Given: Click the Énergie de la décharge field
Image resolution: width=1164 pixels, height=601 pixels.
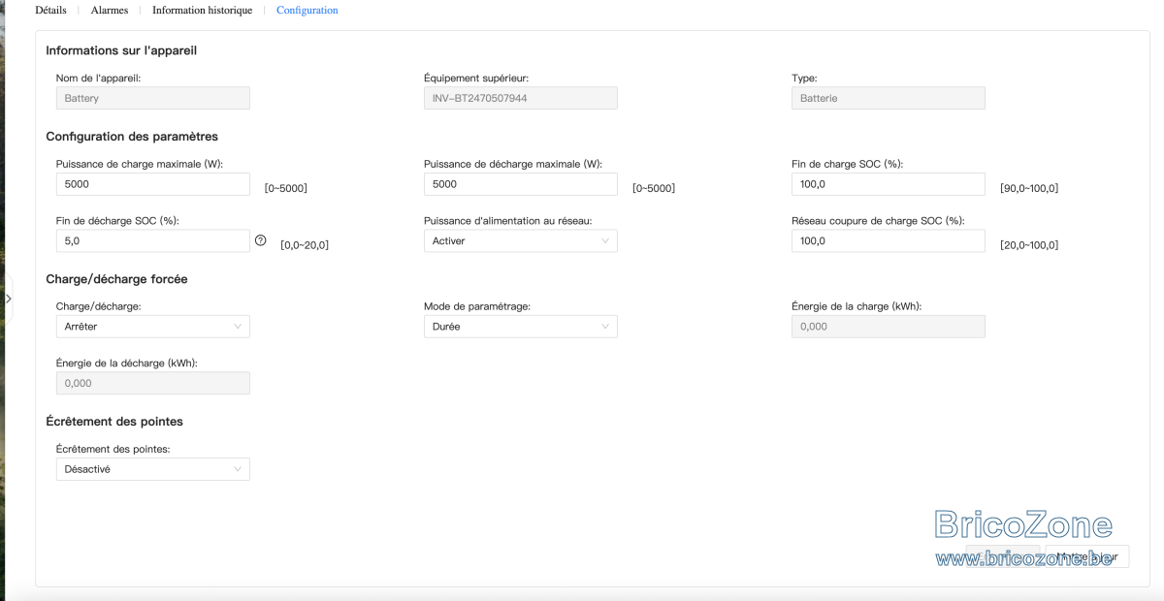Looking at the screenshot, I should pos(153,383).
